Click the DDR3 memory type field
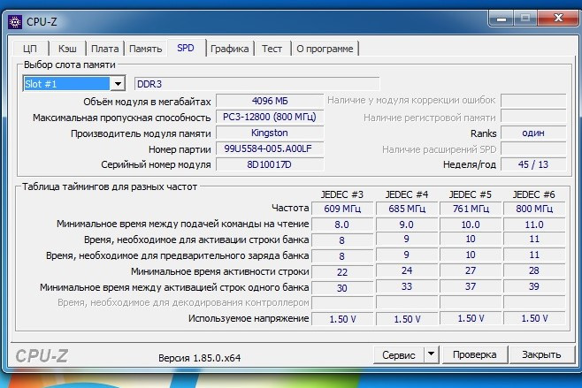 (x=257, y=84)
